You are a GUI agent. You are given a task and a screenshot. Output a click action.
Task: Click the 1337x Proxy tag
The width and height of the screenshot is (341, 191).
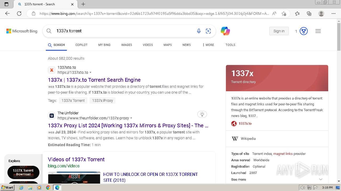click(103, 101)
